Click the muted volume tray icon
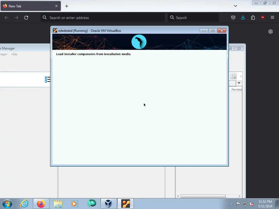 [251, 204]
